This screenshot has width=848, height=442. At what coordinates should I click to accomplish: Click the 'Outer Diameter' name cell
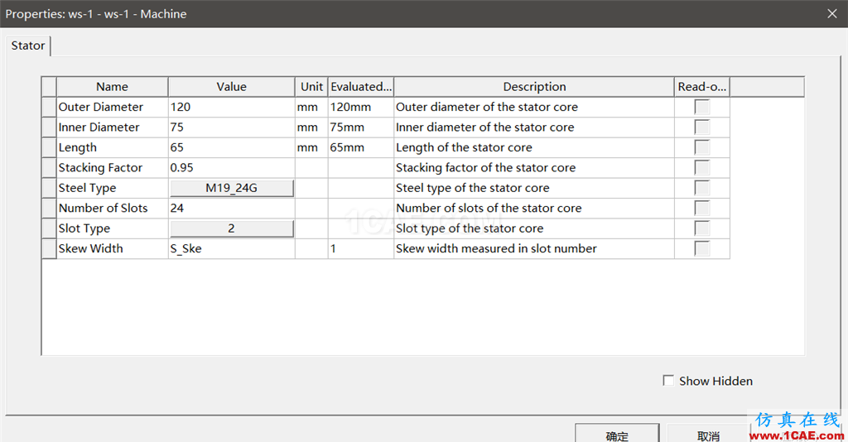[x=113, y=107]
